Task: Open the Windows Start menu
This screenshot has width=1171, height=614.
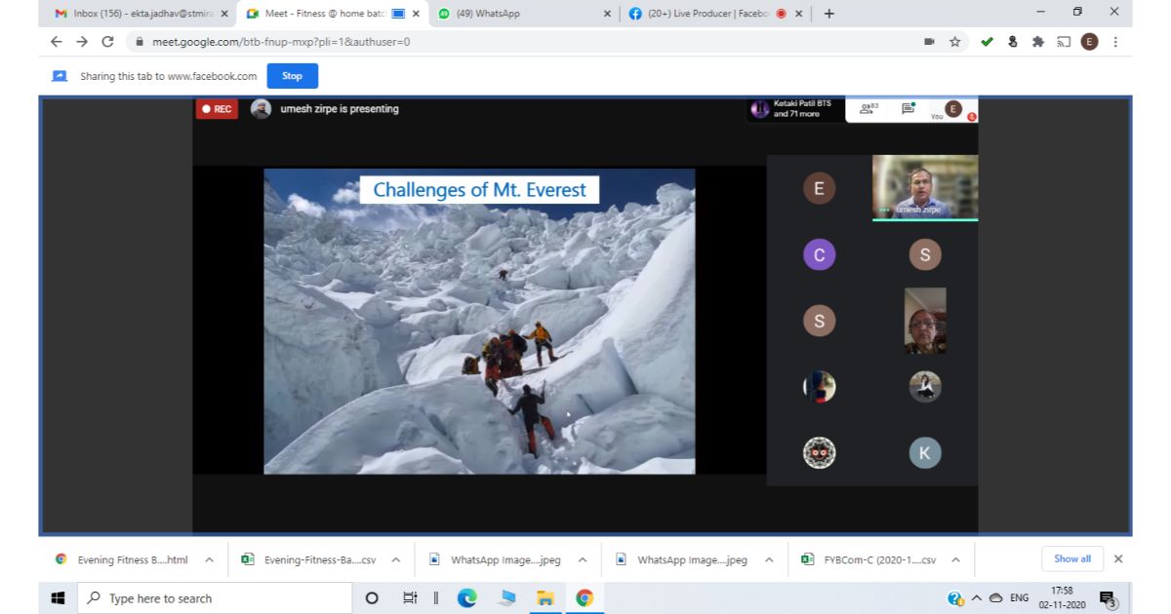Action: [58, 598]
